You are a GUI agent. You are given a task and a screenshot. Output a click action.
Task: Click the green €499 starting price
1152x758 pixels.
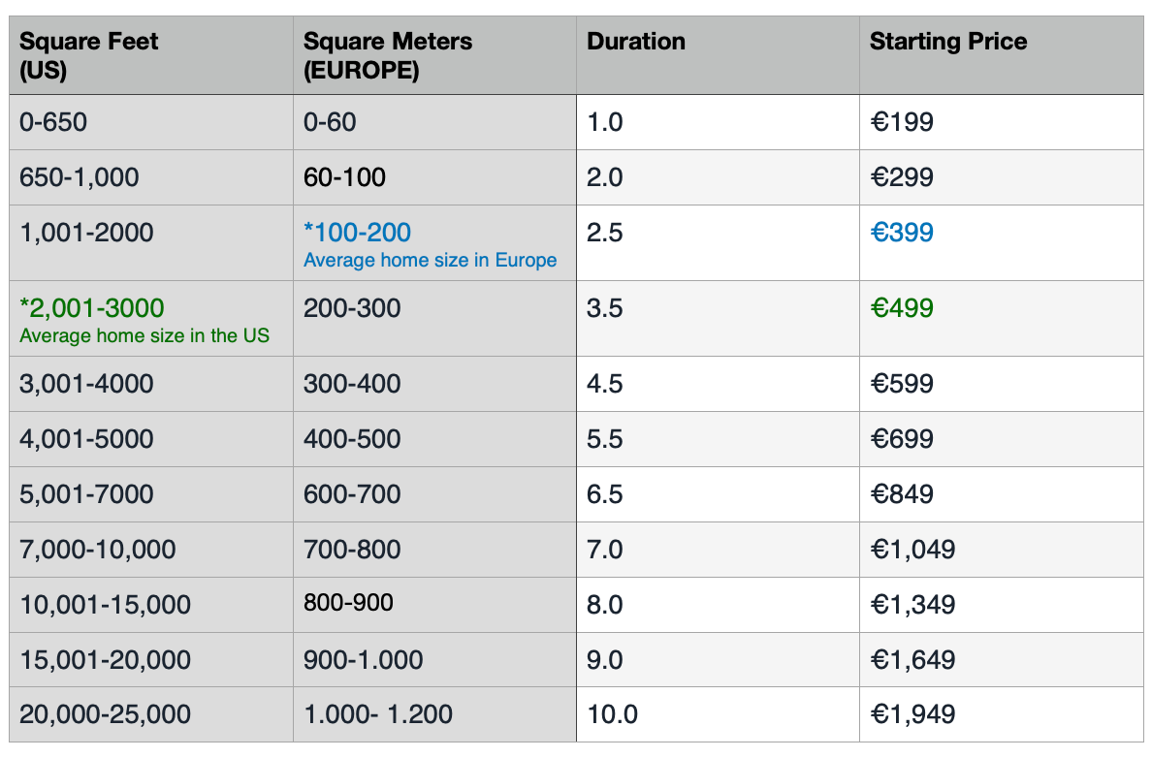[902, 307]
